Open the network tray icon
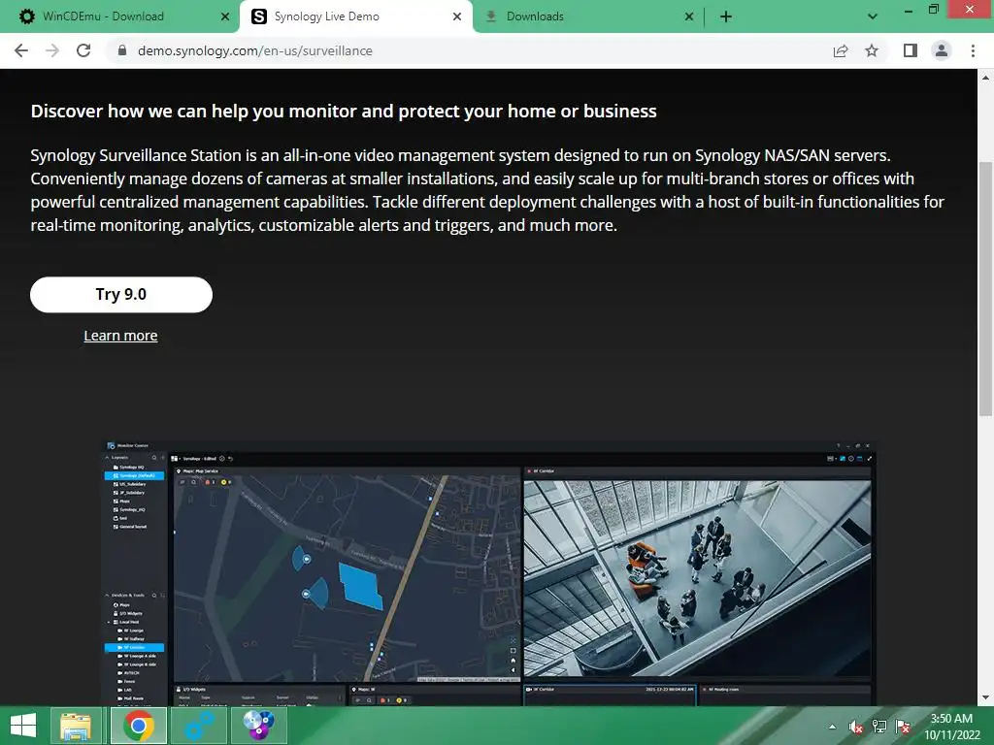This screenshot has height=745, width=994. tap(879, 727)
